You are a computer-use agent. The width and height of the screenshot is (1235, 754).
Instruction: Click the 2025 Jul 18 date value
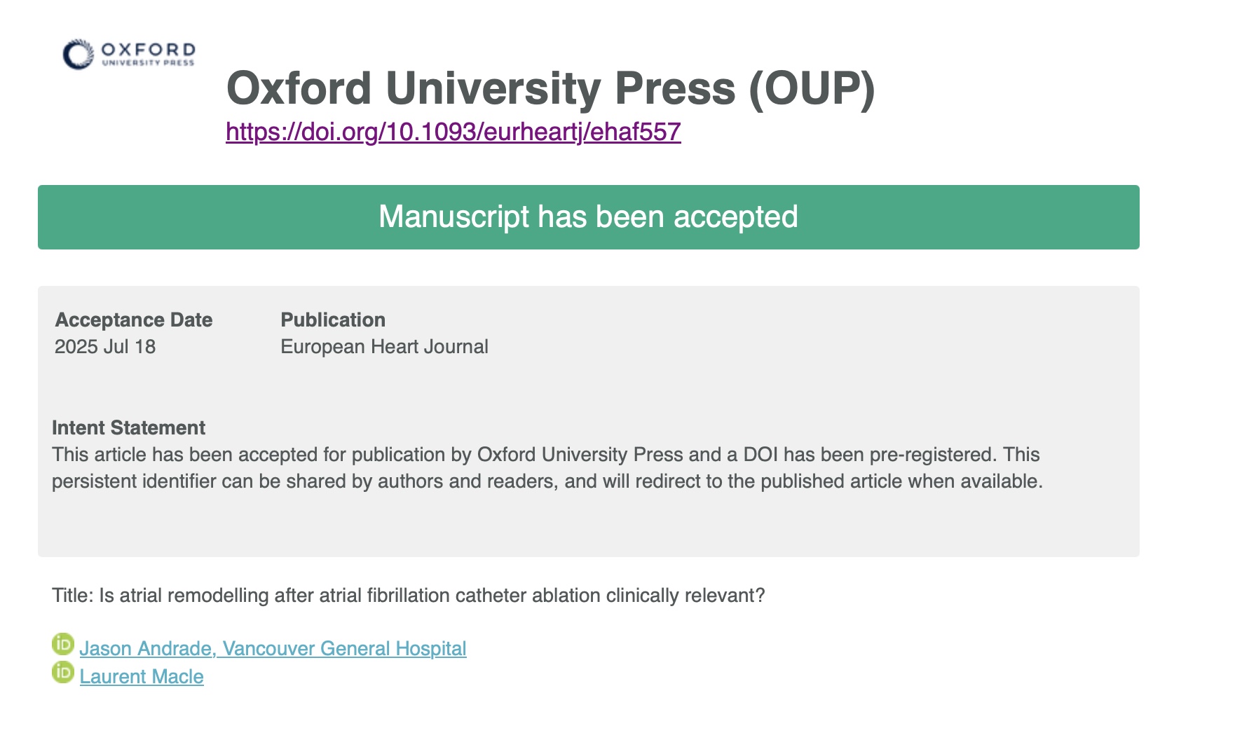click(105, 347)
